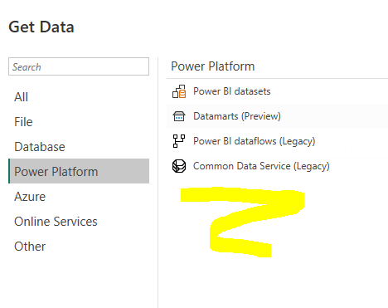Click the Power BI dataflows branching icon
Viewport: 388px width, 308px height.
pyautogui.click(x=179, y=141)
